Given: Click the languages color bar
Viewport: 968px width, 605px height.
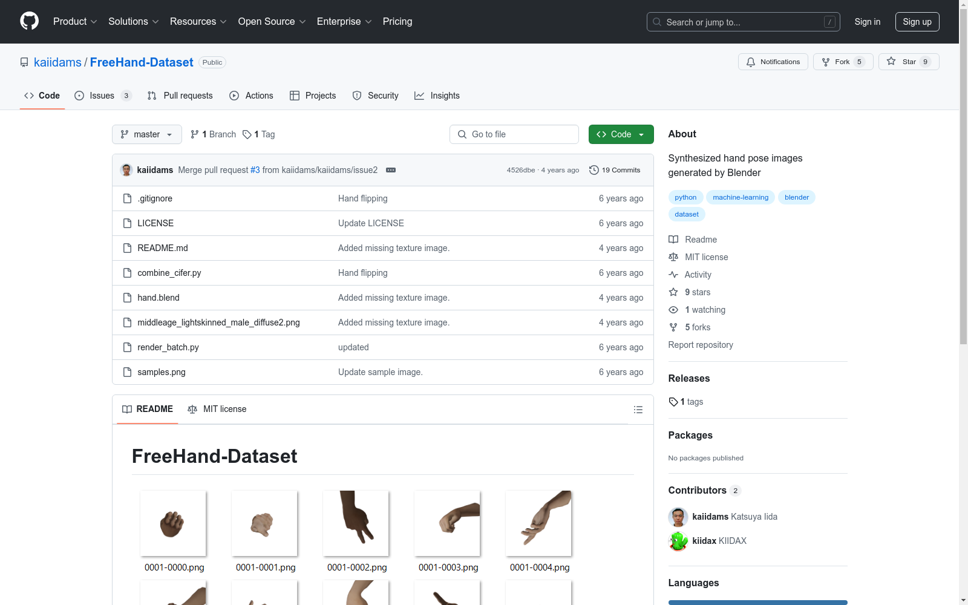Looking at the screenshot, I should tap(758, 603).
